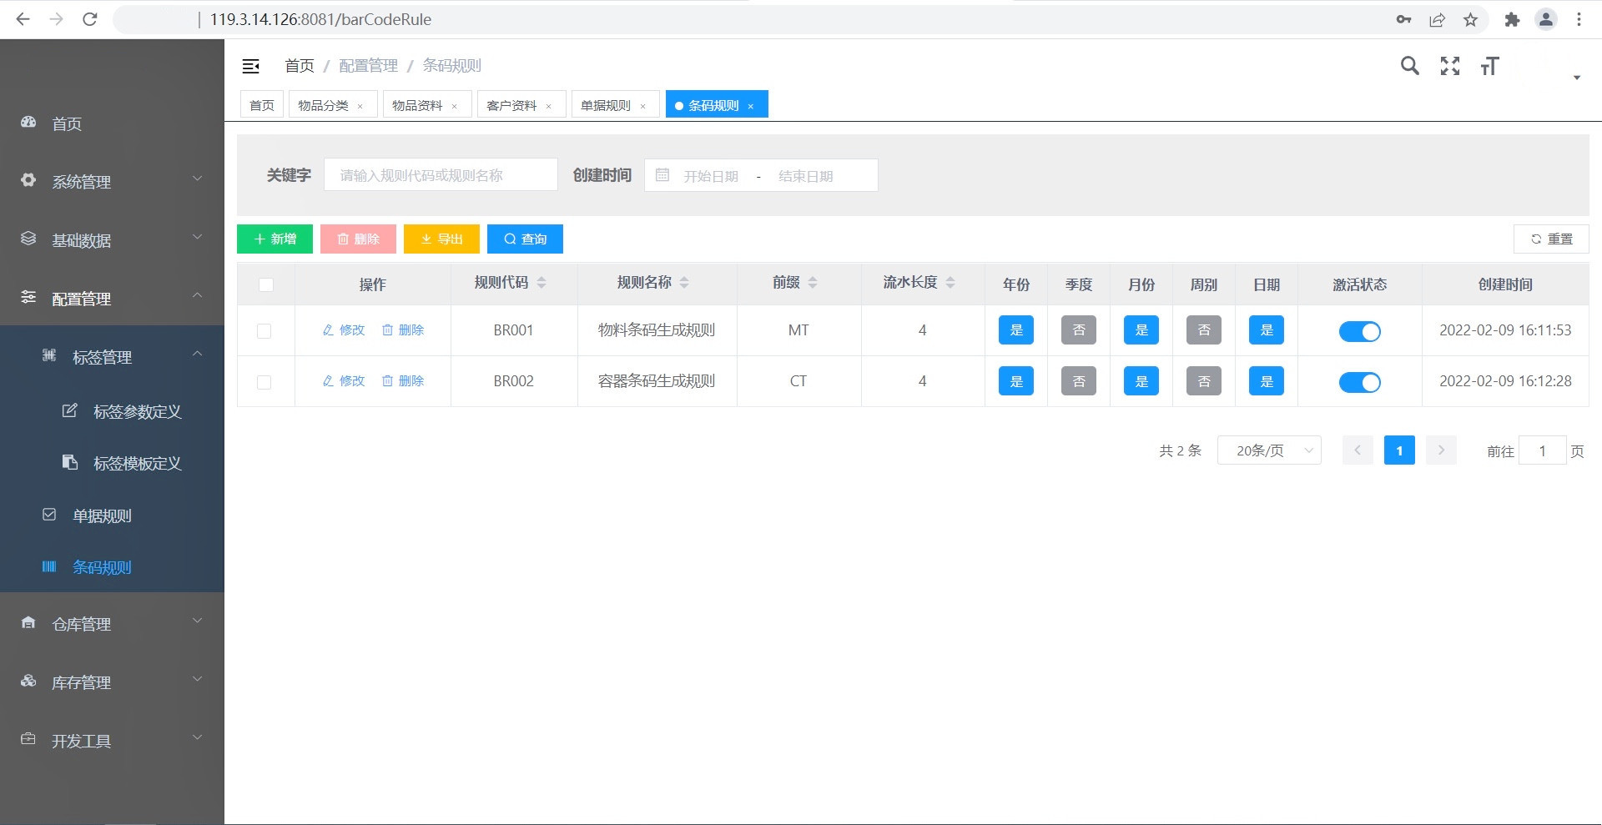Open the 20条/页 page size dropdown
The image size is (1602, 825).
(x=1268, y=450)
